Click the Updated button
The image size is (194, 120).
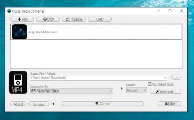(x=39, y=104)
